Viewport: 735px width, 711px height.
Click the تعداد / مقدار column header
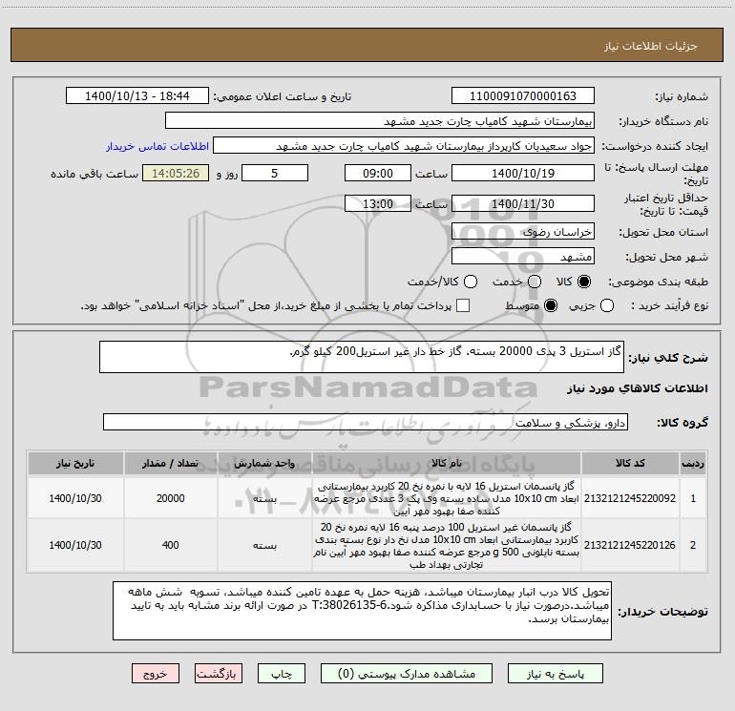coord(171,464)
